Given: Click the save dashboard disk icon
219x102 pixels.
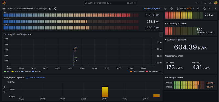Looking at the screenshot, I should click(x=166, y=8).
